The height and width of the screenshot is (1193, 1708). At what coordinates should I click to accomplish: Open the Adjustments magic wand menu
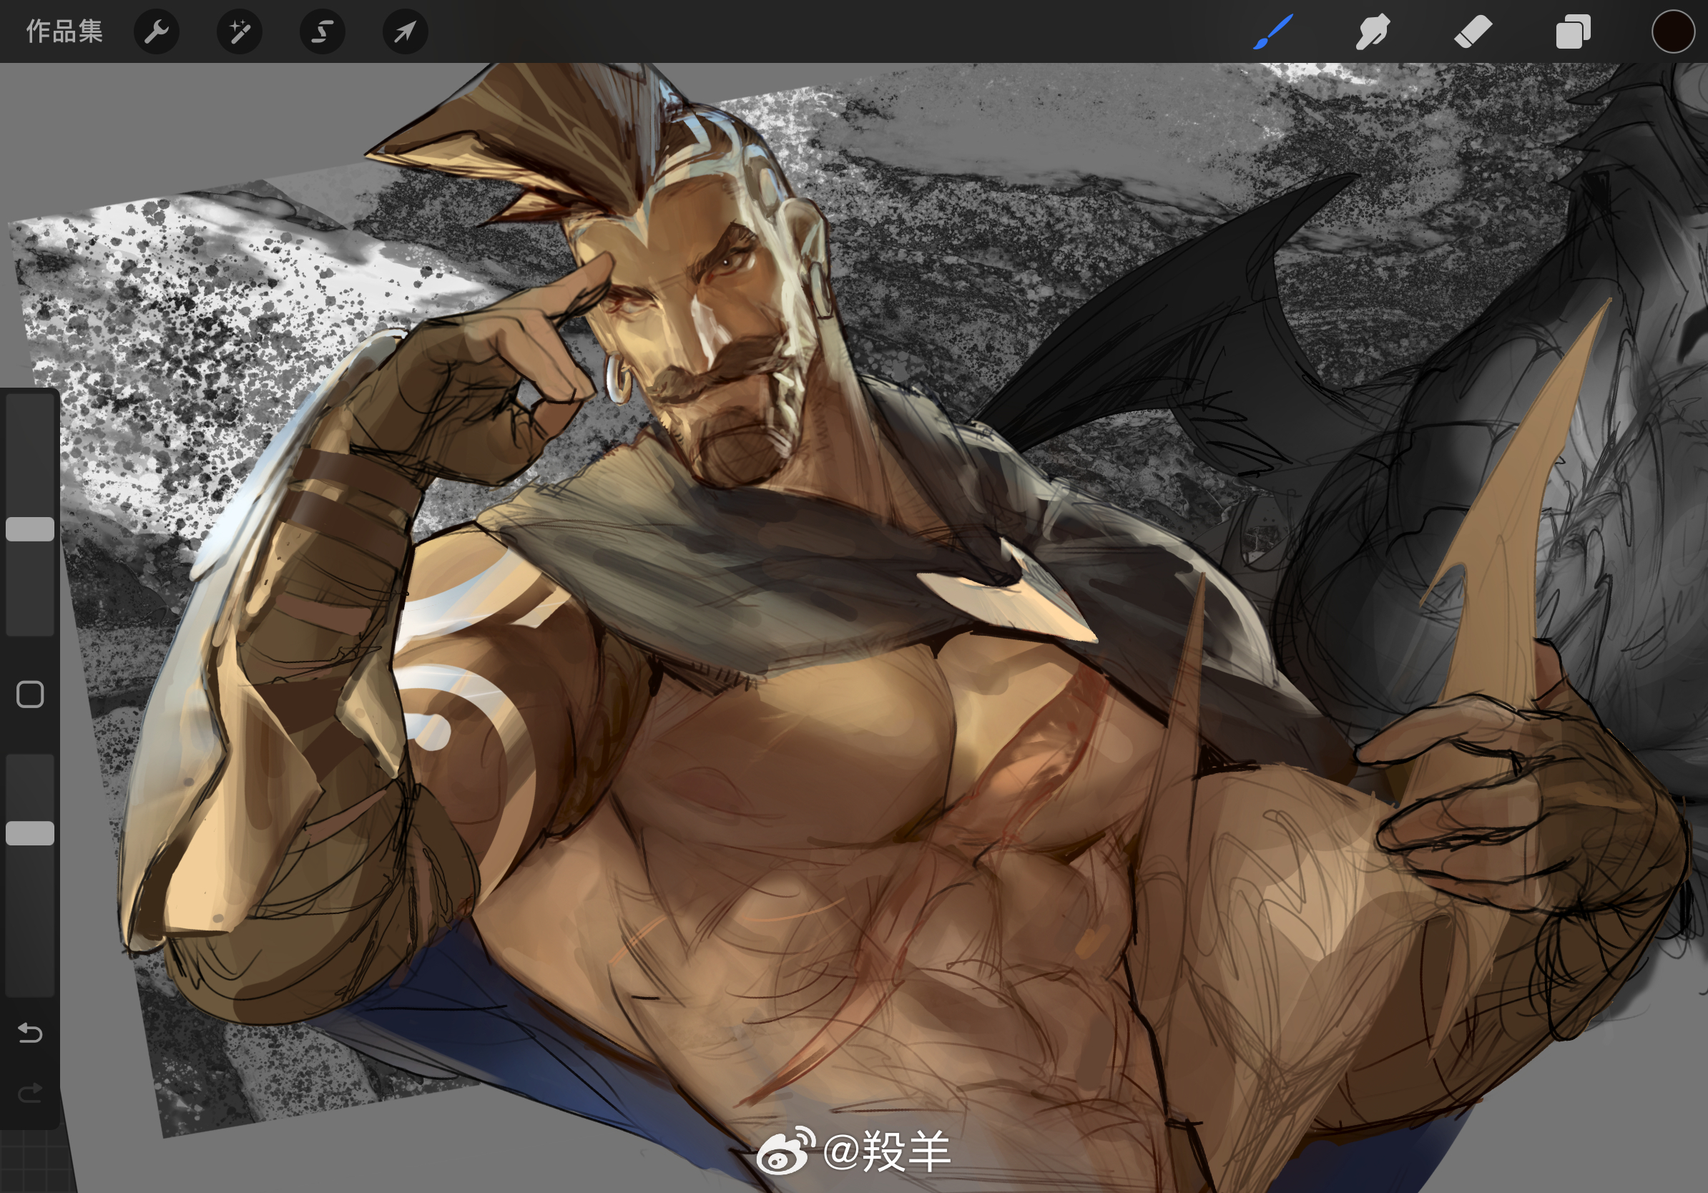coord(240,31)
